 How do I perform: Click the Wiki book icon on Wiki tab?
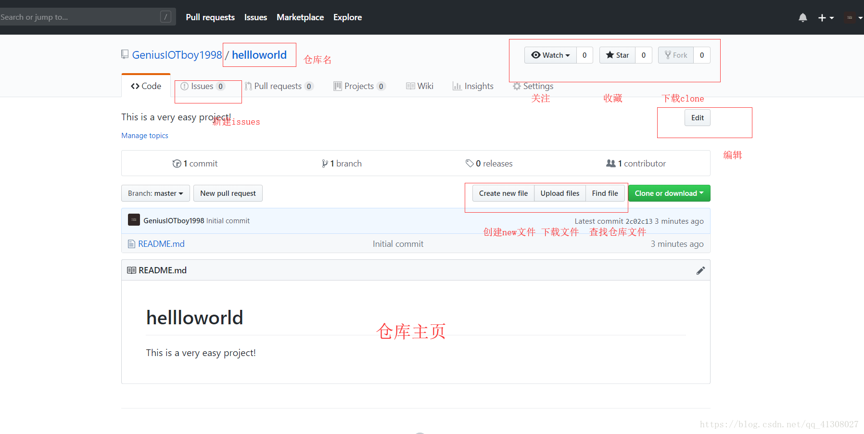pyautogui.click(x=410, y=86)
